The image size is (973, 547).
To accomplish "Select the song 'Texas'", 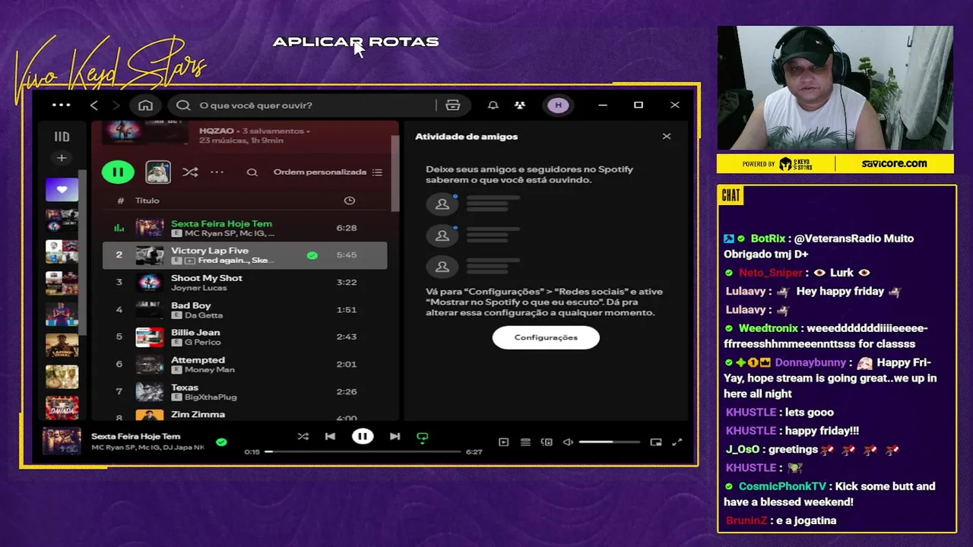I will (244, 392).
